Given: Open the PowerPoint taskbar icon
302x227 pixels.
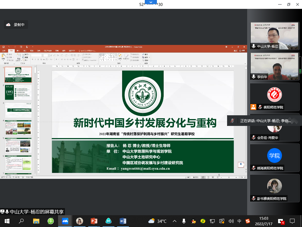Looking at the screenshot, I should coord(94,221).
